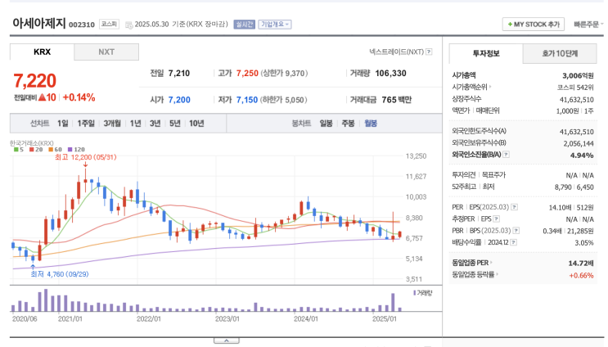Open the 빠른주문 dropdown
608x347 pixels.
point(588,25)
